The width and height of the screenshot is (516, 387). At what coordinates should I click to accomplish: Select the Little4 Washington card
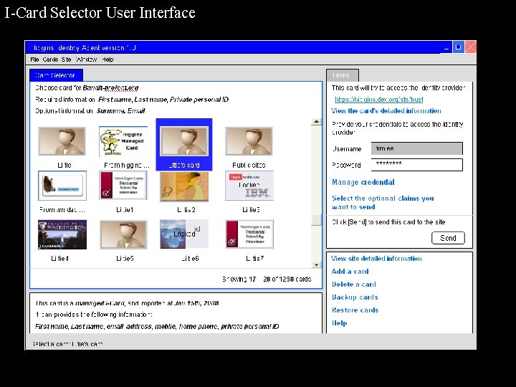(62, 234)
